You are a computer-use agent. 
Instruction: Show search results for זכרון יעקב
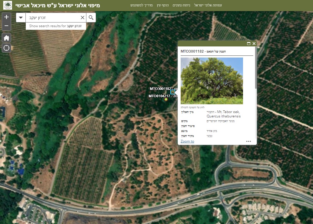(x=56, y=26)
